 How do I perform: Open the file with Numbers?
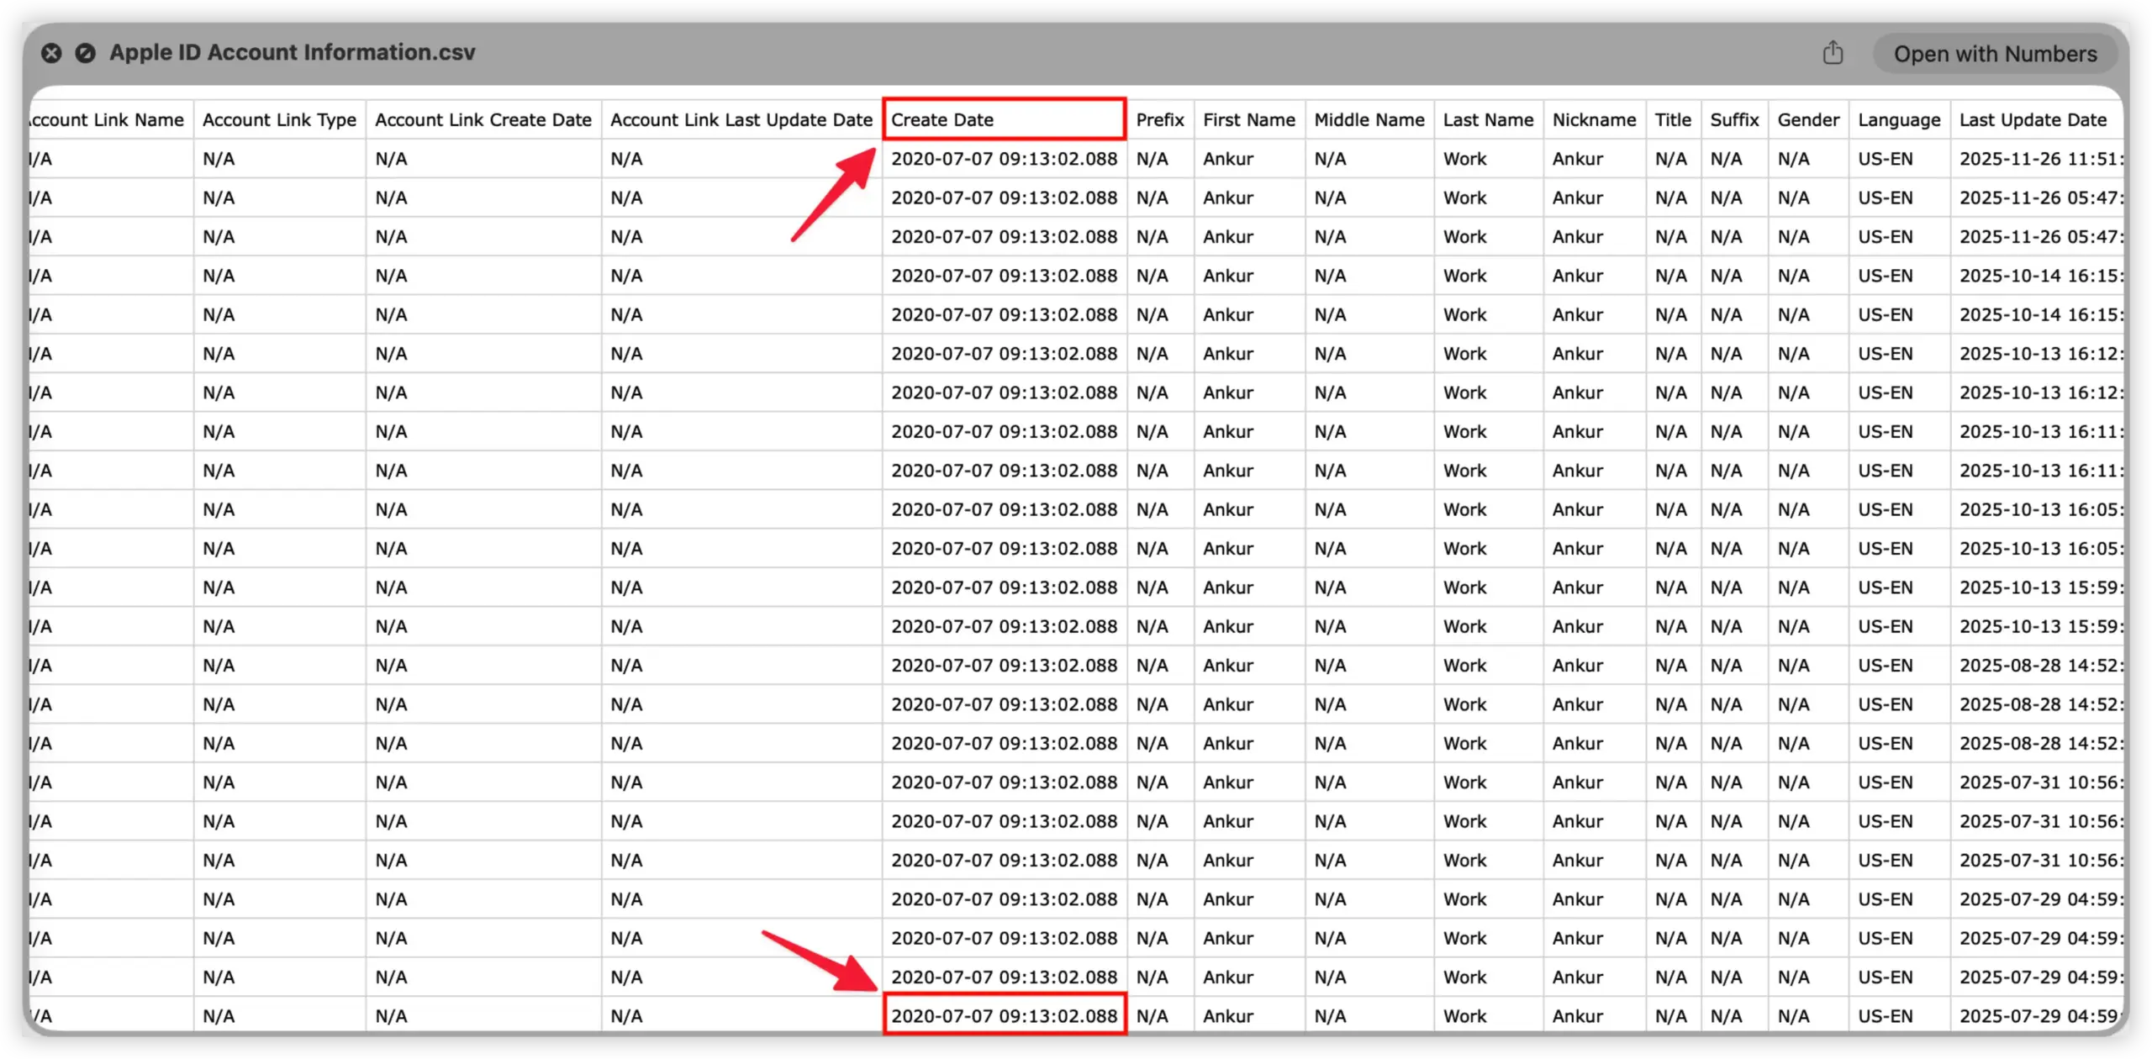1996,53
